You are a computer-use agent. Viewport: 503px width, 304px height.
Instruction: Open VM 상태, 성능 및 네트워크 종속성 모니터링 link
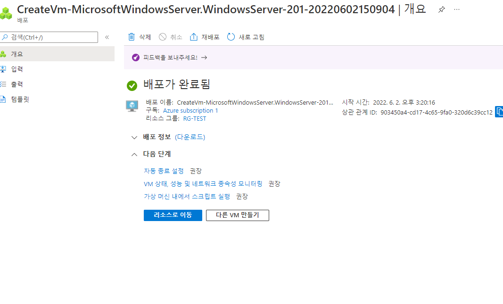point(203,184)
